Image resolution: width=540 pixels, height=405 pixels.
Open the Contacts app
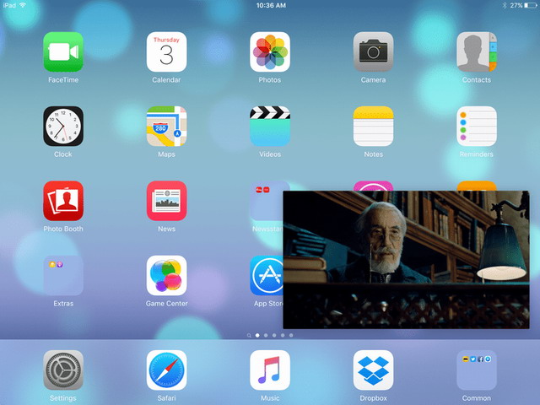click(x=477, y=52)
